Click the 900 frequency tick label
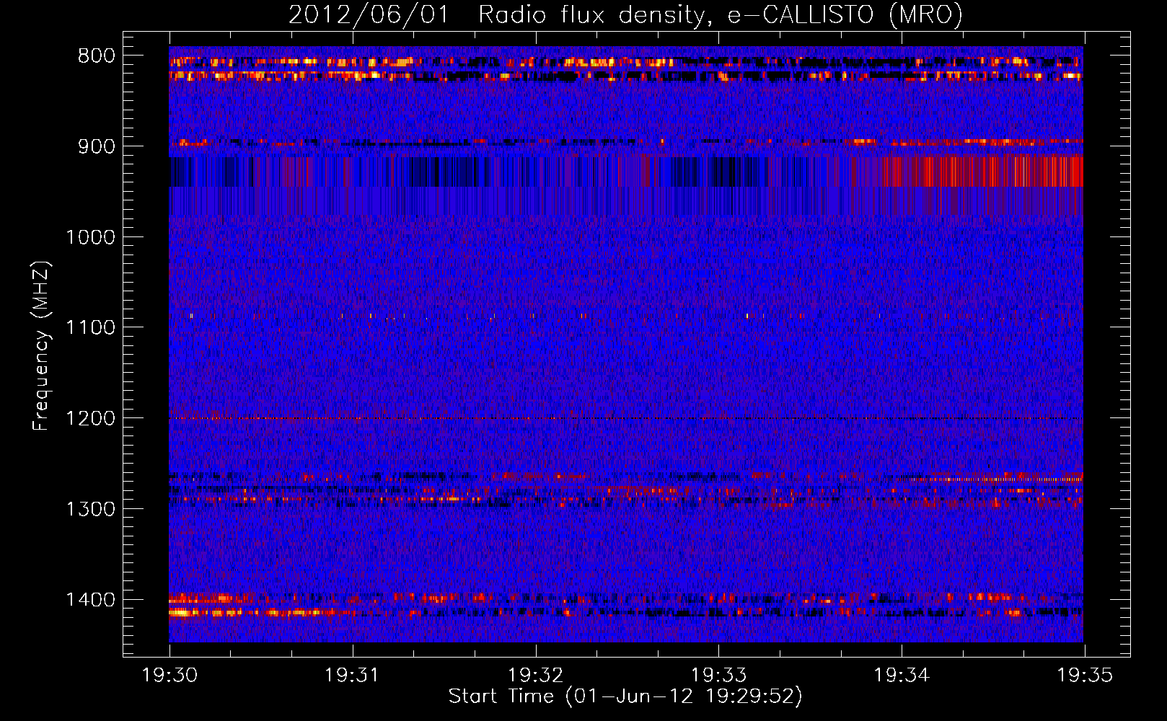The width and height of the screenshot is (1167, 721). (x=97, y=146)
